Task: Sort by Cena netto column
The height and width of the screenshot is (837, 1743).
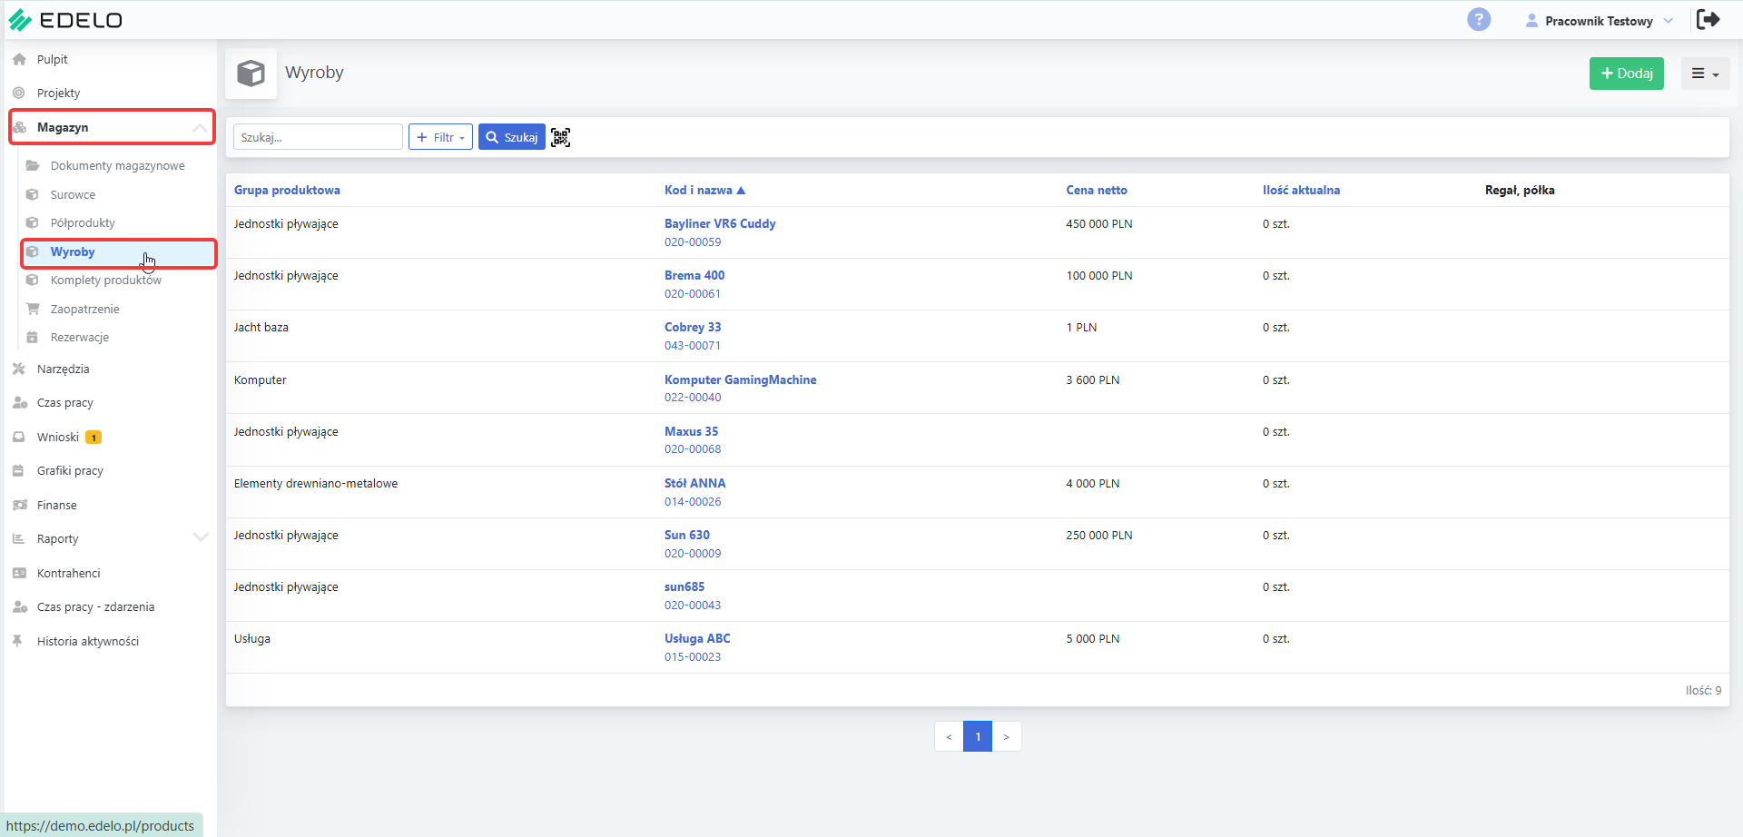Action: pos(1097,190)
